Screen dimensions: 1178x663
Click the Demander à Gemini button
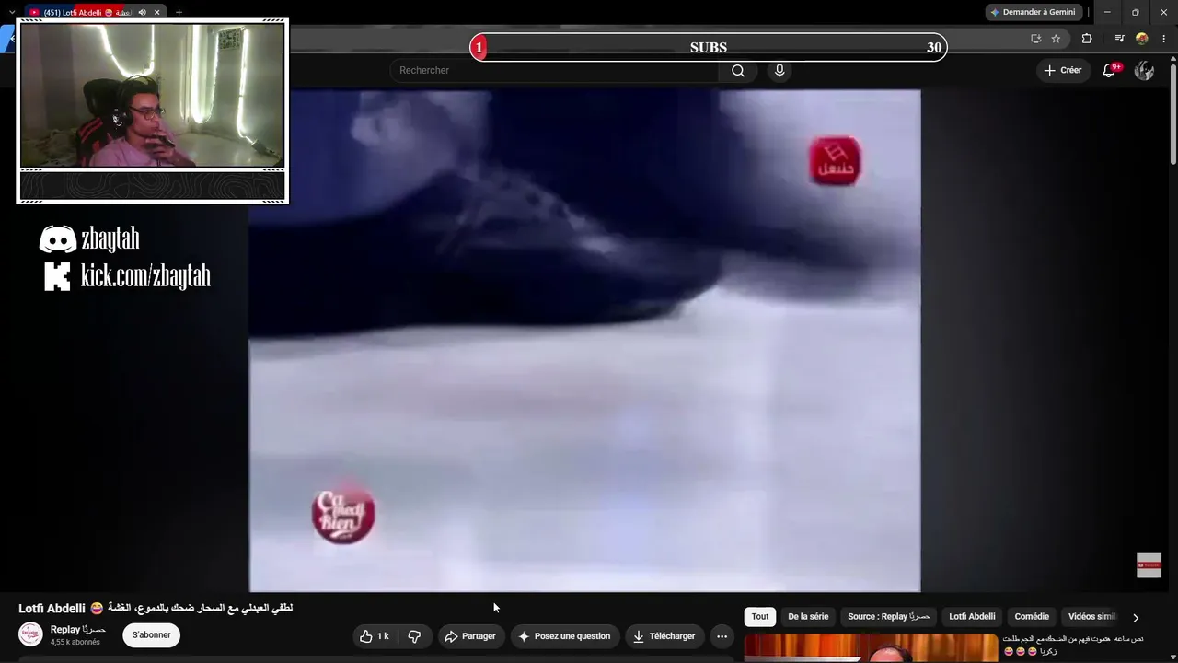(1034, 12)
